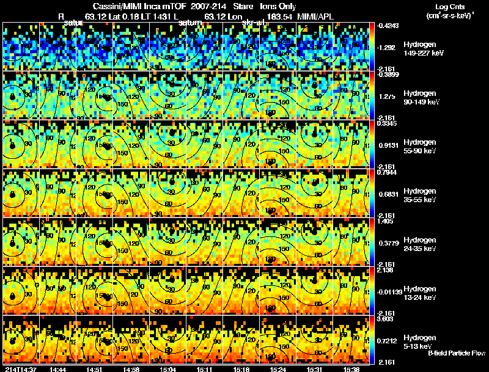
Task: Click the 'B-field Particle Flow' label
Action: (457, 353)
